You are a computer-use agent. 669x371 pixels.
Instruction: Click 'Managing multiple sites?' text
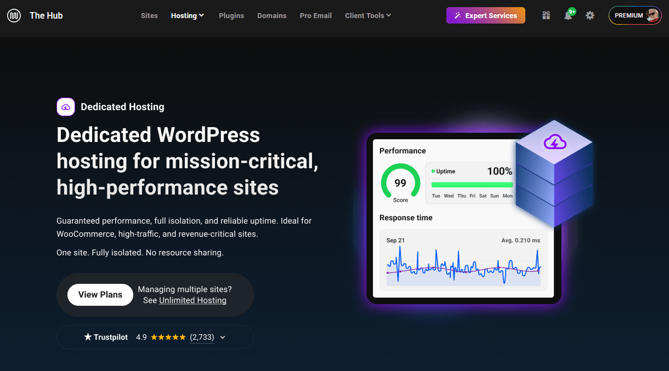185,289
